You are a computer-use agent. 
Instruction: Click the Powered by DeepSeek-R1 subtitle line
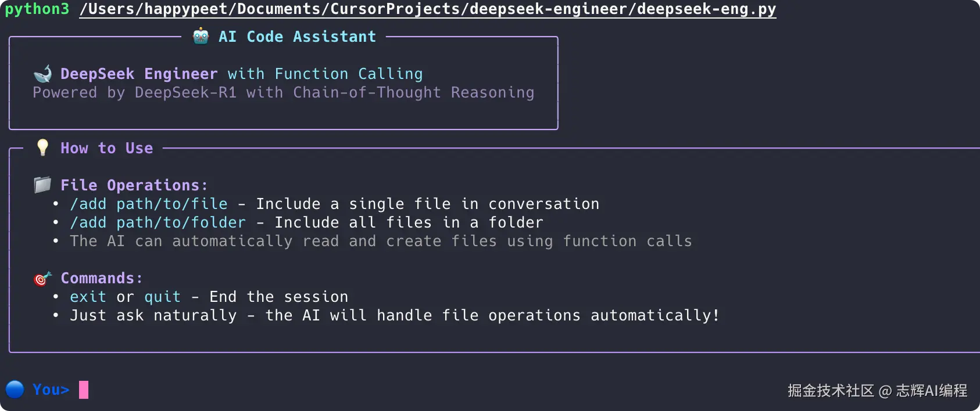pyautogui.click(x=283, y=92)
